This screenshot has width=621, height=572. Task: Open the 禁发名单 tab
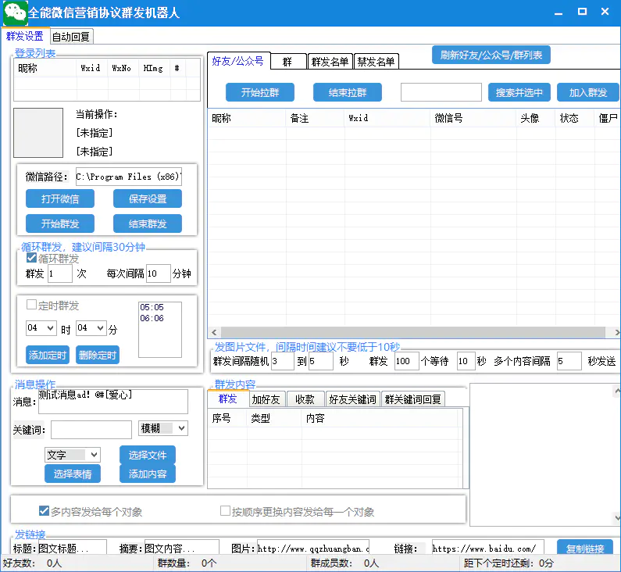tap(376, 62)
